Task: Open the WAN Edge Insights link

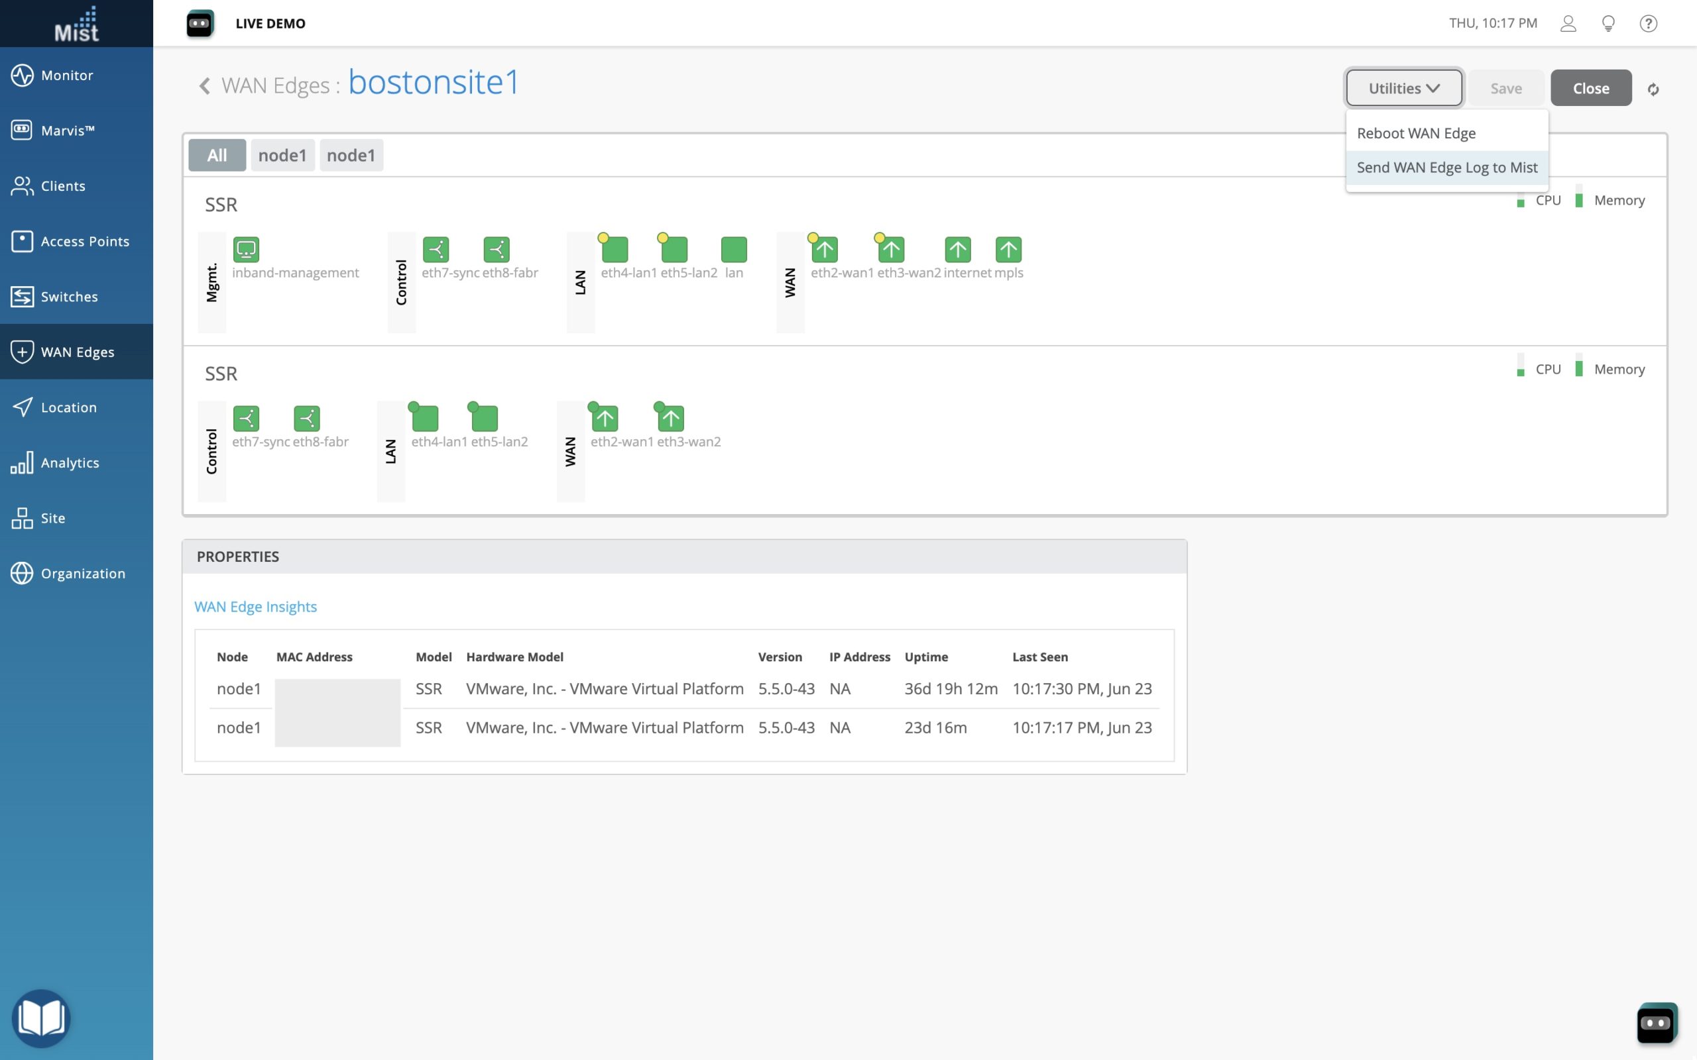Action: (255, 606)
